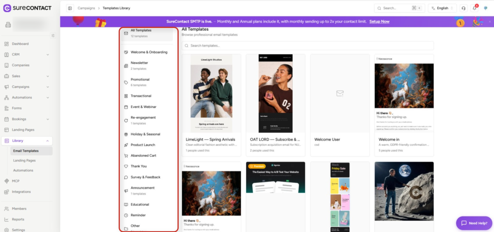Open notifications bell icon
494x232 pixels.
[x=474, y=8]
